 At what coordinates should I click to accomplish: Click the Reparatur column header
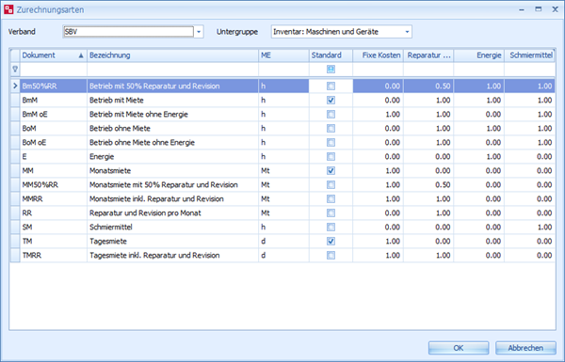point(428,55)
